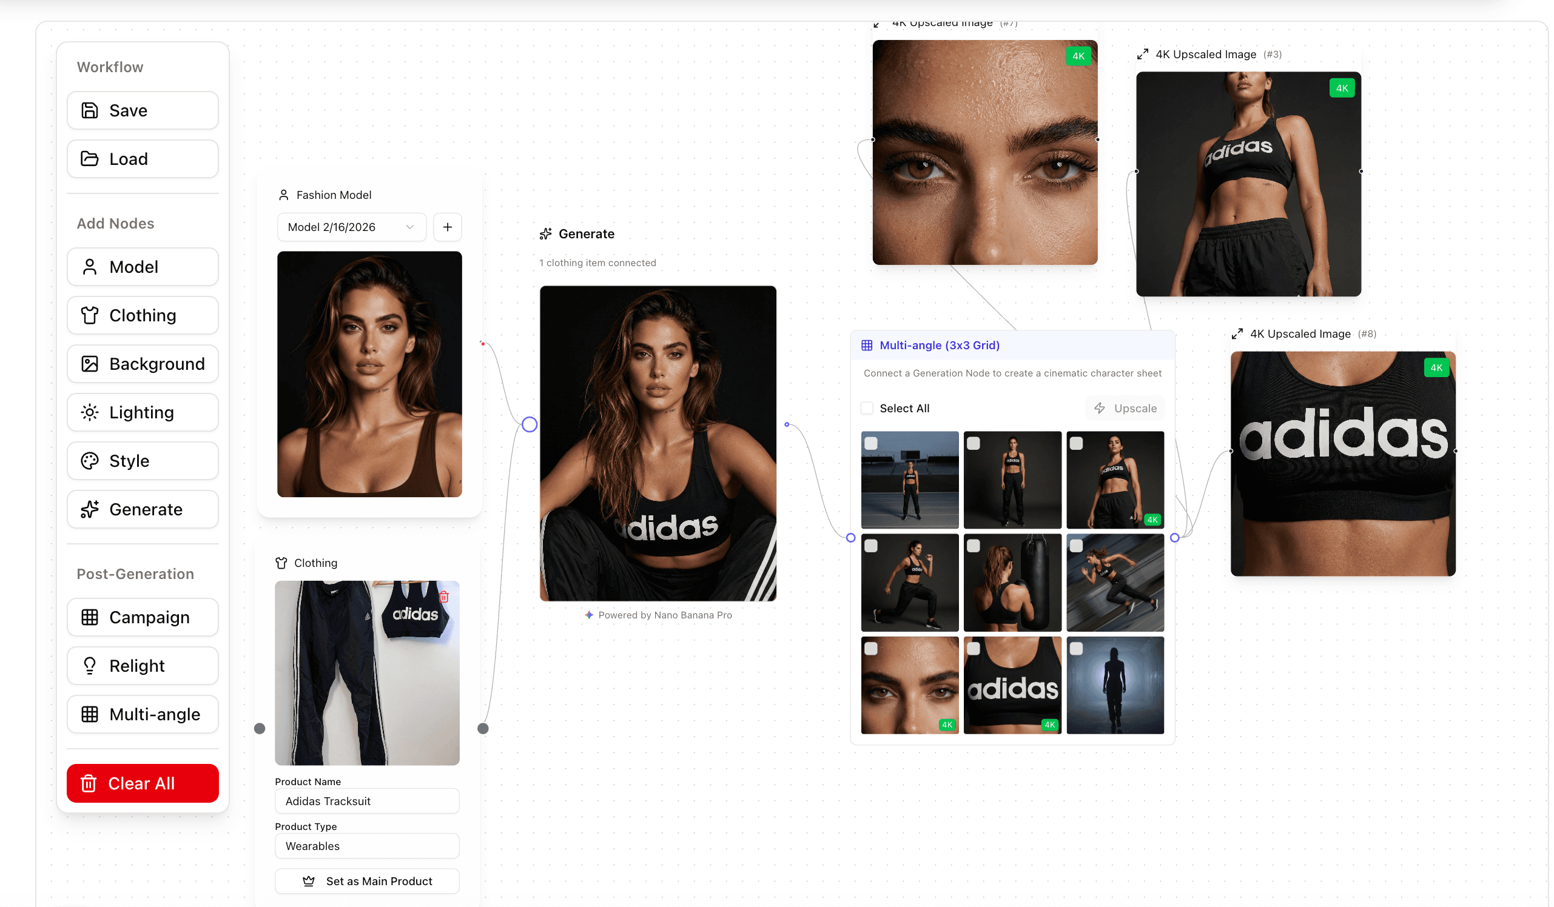Click the Relight lightbulb icon
Image resolution: width=1554 pixels, height=907 pixels.
[90, 666]
